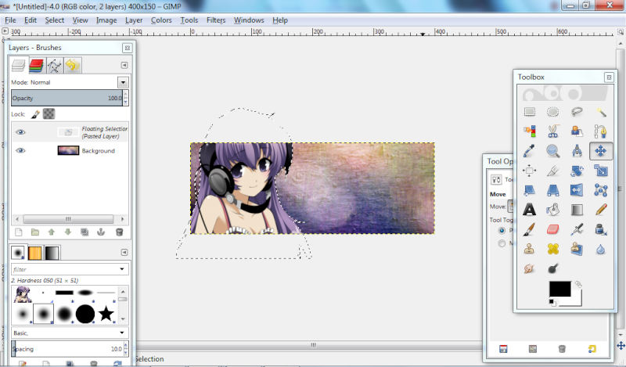Click the black foreground color swatch
The image size is (626, 367).
[x=559, y=289]
